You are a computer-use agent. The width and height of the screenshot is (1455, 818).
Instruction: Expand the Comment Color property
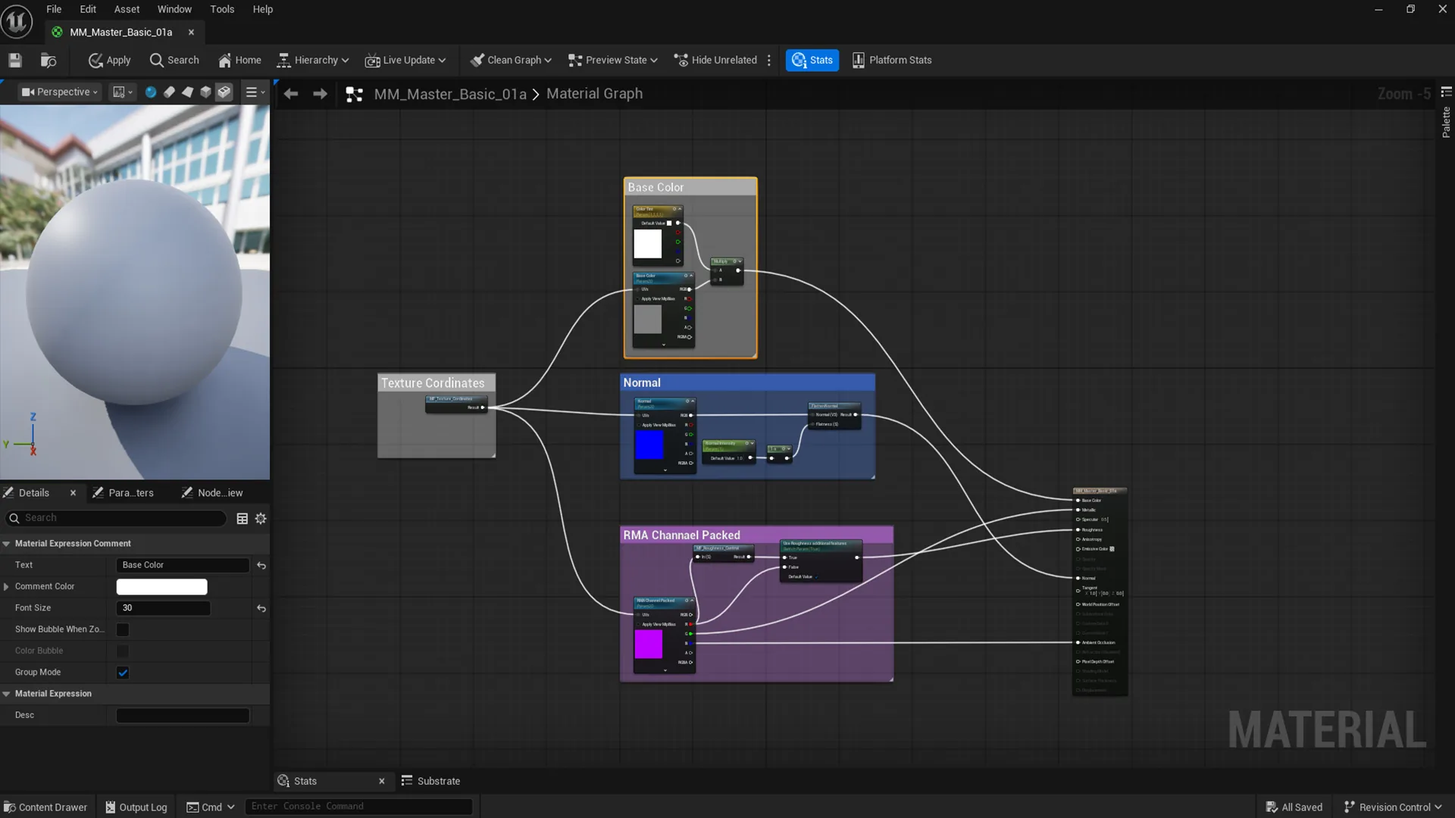coord(7,586)
